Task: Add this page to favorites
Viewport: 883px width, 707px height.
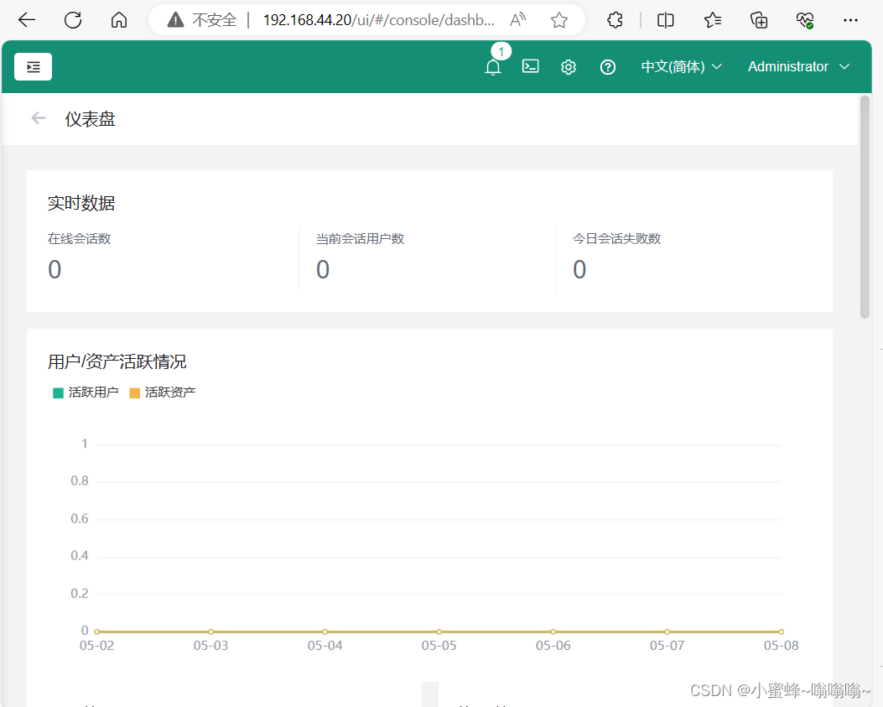Action: [559, 20]
